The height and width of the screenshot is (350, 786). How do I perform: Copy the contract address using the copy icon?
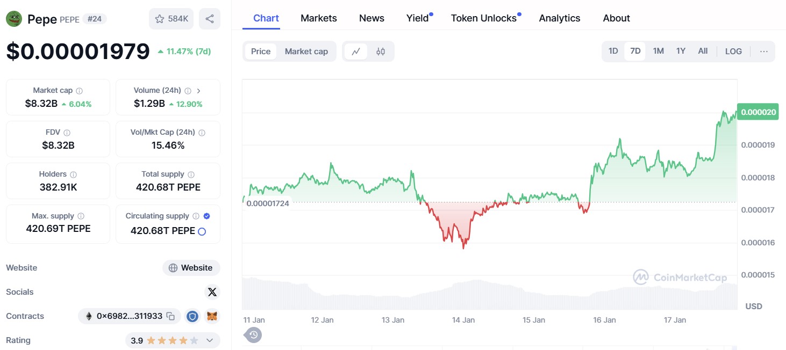[171, 316]
